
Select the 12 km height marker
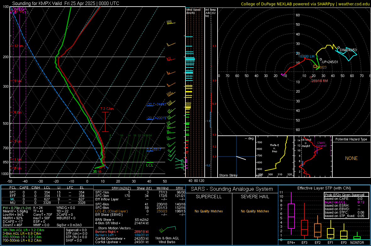[19, 46]
